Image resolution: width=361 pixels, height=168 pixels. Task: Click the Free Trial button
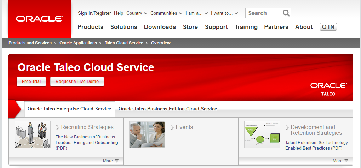click(31, 82)
